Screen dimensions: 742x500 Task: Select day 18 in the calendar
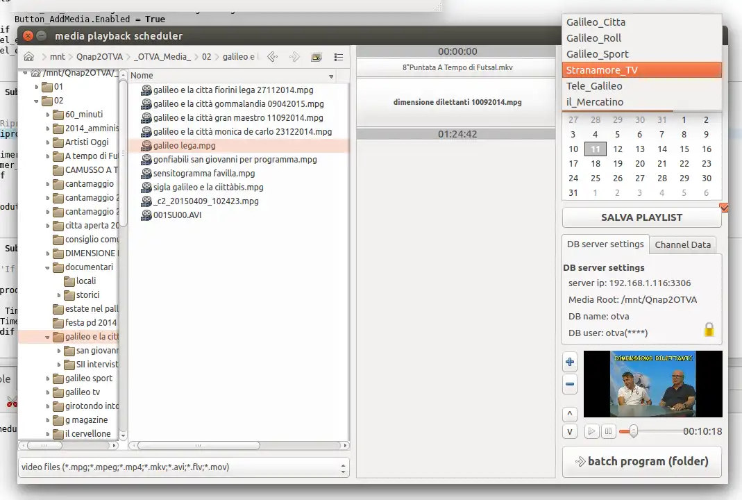[x=596, y=164]
